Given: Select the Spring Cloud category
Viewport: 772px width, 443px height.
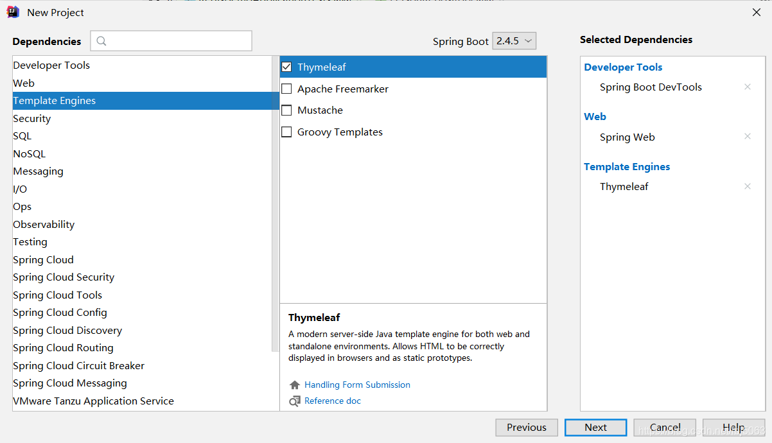Looking at the screenshot, I should [x=142, y=259].
